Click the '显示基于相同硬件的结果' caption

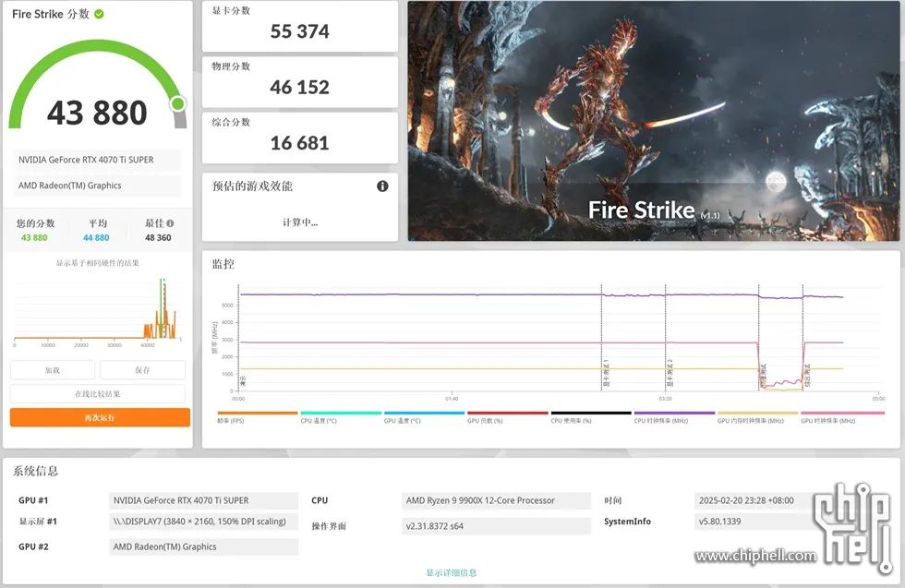coord(98,263)
